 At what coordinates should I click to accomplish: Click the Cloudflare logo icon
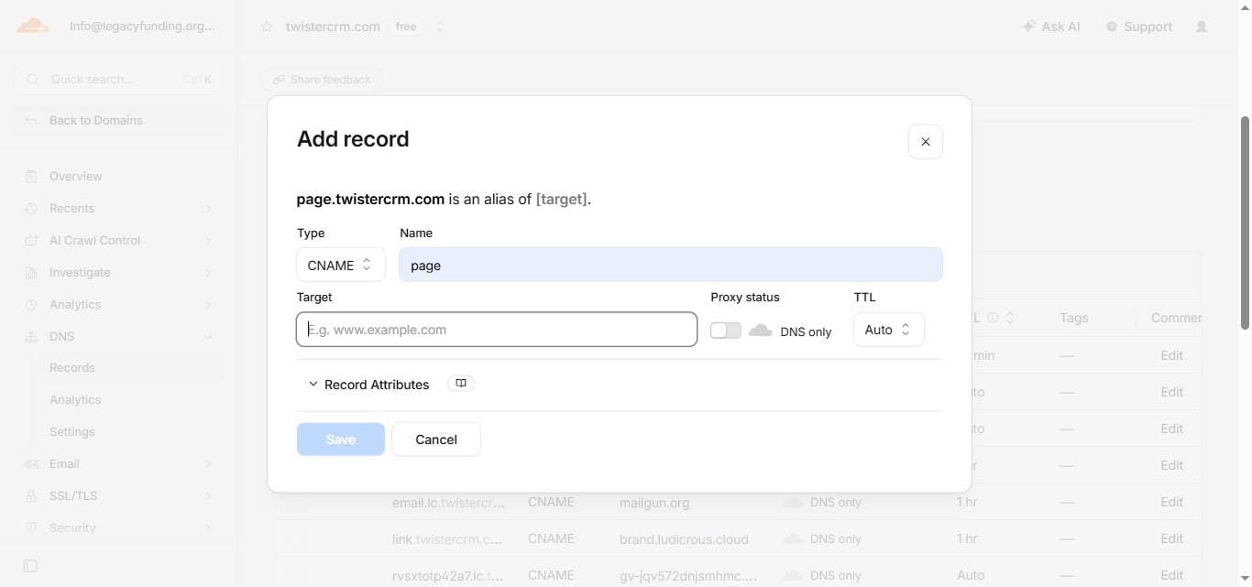pos(33,26)
